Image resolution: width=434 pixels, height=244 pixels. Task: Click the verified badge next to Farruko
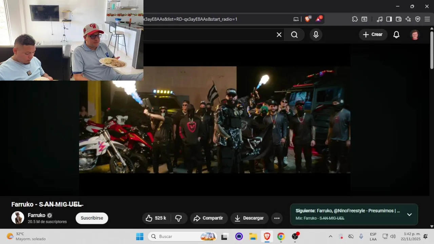50,215
